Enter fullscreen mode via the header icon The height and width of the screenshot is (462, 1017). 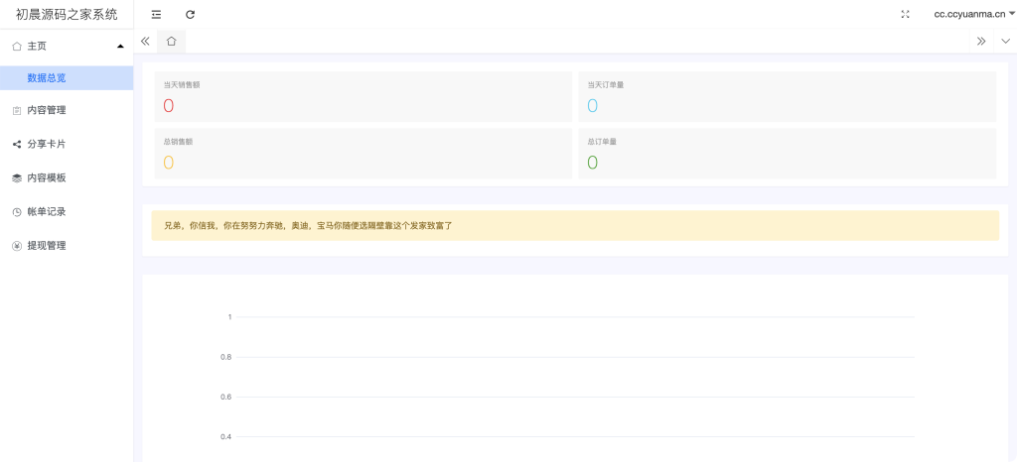(x=905, y=14)
